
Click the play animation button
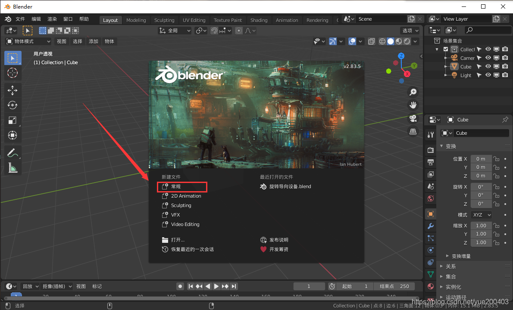click(x=216, y=286)
